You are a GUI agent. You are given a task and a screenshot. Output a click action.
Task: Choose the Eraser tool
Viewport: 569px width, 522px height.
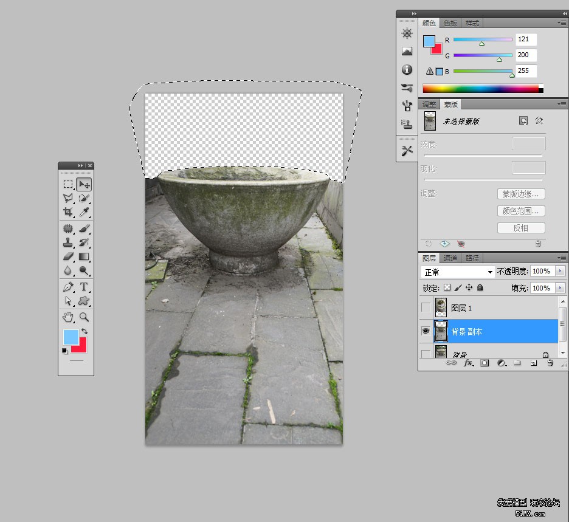(68, 256)
